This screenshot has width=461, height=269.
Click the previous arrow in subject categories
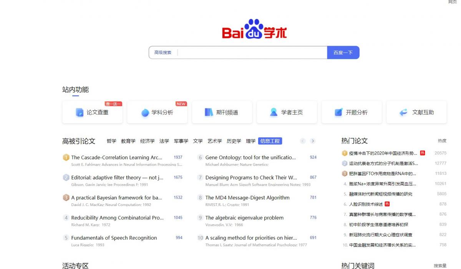[303, 141]
